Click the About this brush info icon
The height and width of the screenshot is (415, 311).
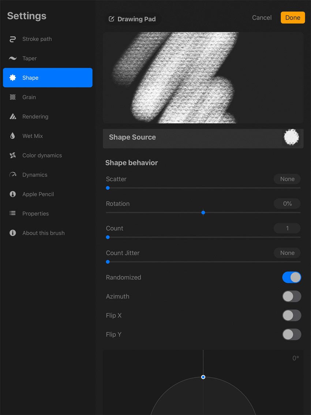(x=13, y=233)
